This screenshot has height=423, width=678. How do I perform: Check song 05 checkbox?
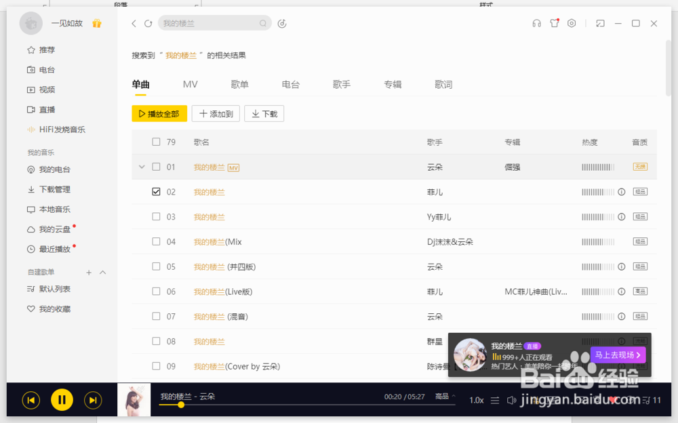tap(156, 266)
